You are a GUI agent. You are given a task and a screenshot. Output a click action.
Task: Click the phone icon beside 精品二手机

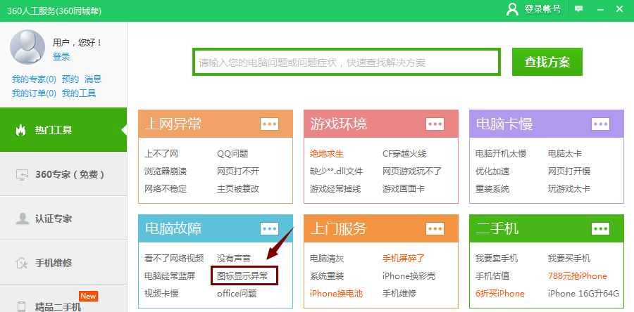coord(22,307)
